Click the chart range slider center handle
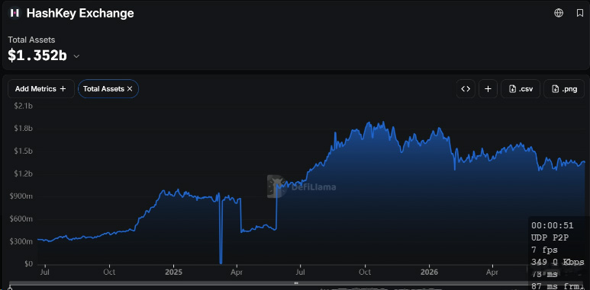This screenshot has width=590, height=290. coord(296,283)
